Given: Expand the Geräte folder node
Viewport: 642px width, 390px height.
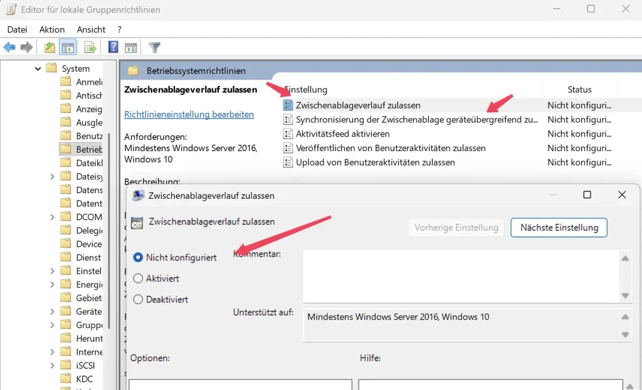Looking at the screenshot, I should pyautogui.click(x=52, y=312).
